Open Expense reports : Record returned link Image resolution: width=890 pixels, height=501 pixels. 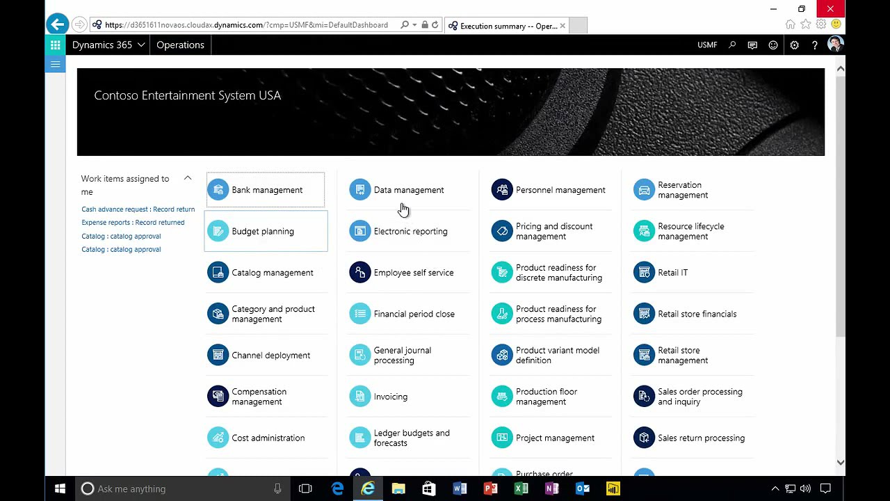[133, 223]
